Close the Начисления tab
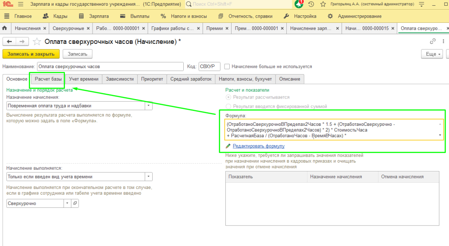 click(x=45, y=29)
